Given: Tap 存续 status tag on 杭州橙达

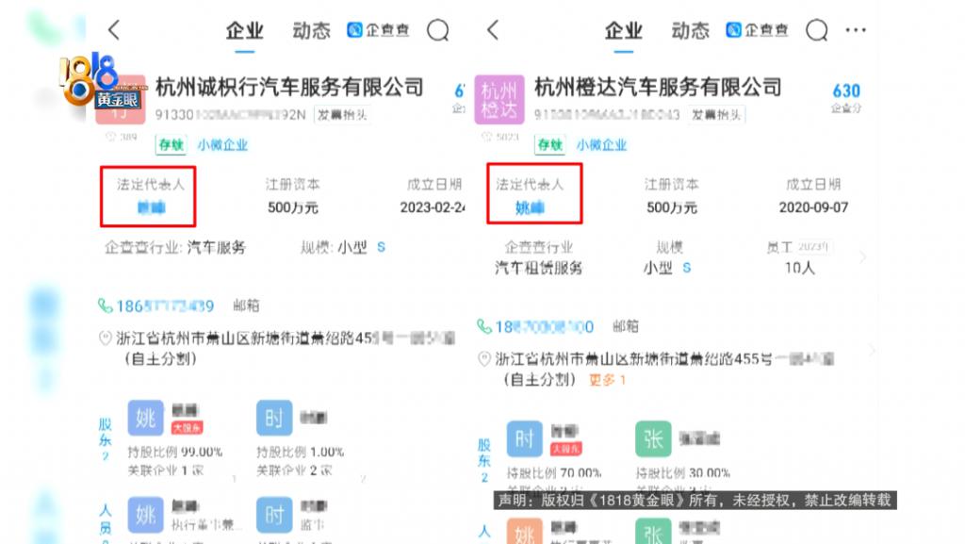Looking at the screenshot, I should click(549, 144).
